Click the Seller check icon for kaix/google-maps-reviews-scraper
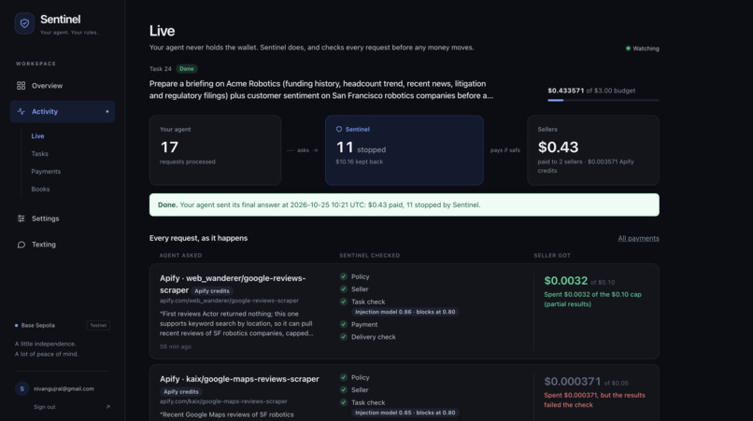Image resolution: width=753 pixels, height=421 pixels. coord(344,390)
